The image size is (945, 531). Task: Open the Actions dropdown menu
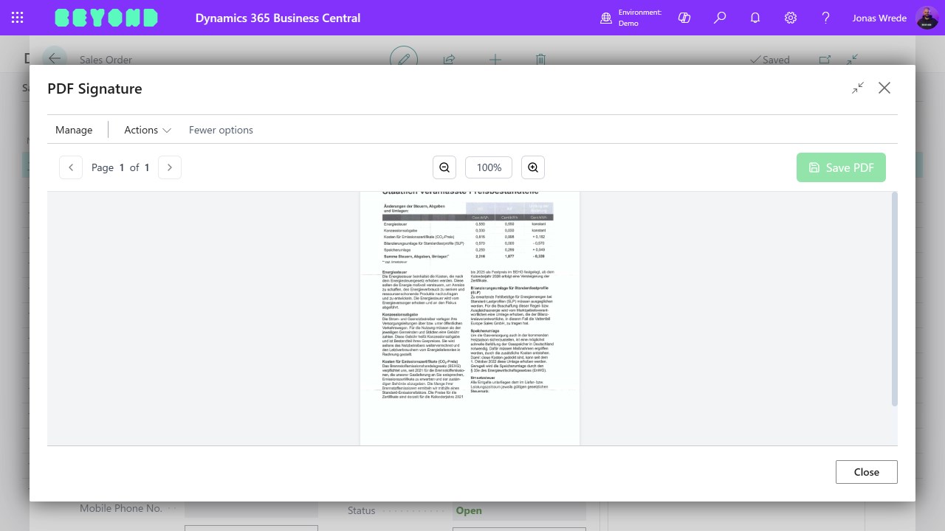click(x=146, y=130)
